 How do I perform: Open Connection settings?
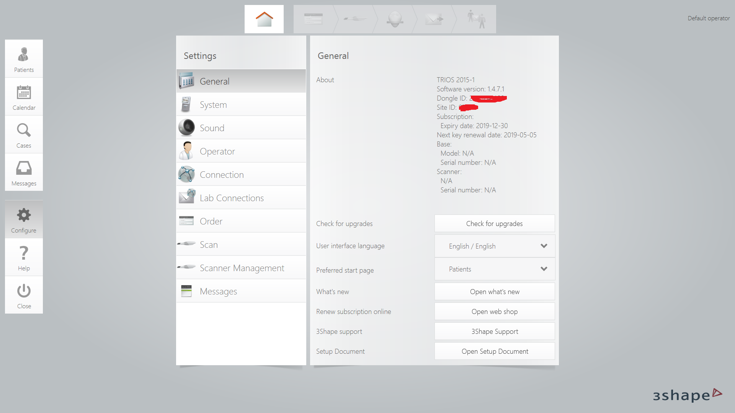point(186,174)
